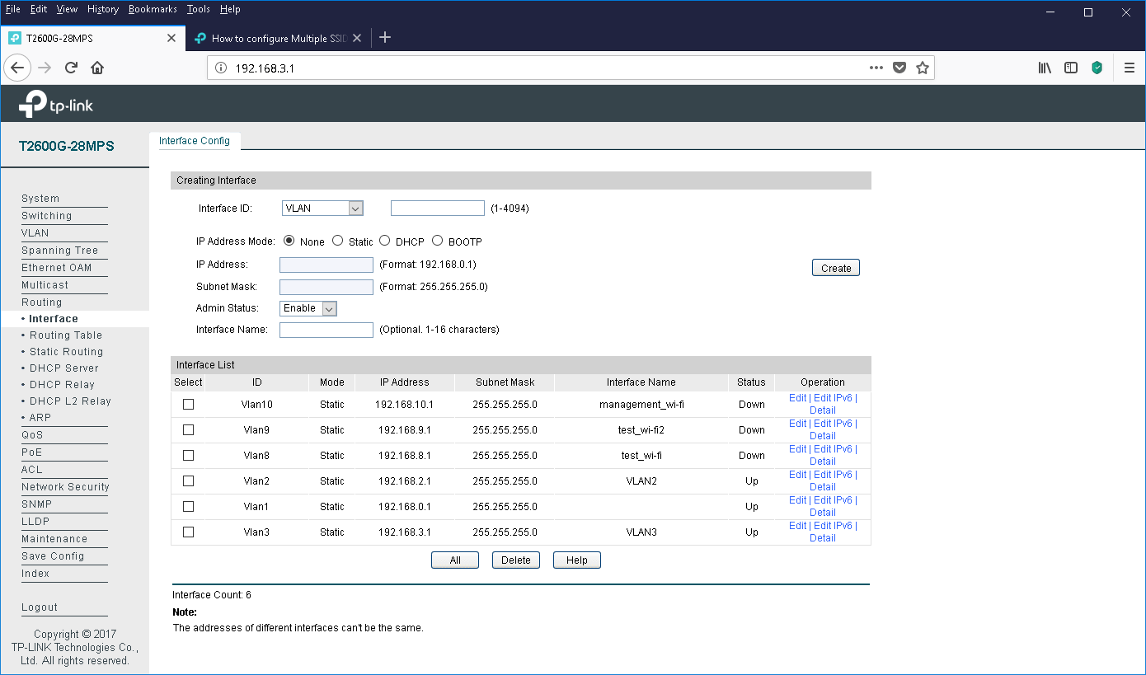Close the T2600G-28MPS tab

(x=171, y=38)
